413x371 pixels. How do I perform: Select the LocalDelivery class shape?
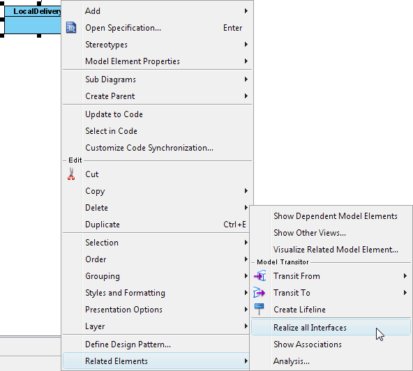click(x=33, y=20)
